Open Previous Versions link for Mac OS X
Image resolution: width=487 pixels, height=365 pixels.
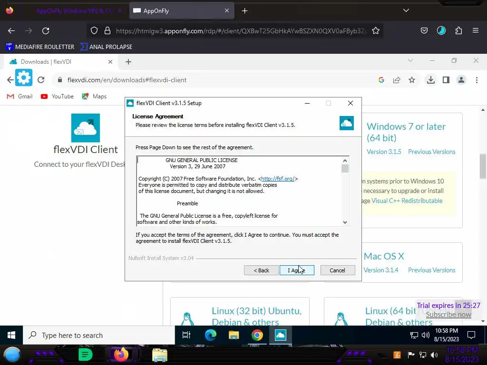point(432,270)
